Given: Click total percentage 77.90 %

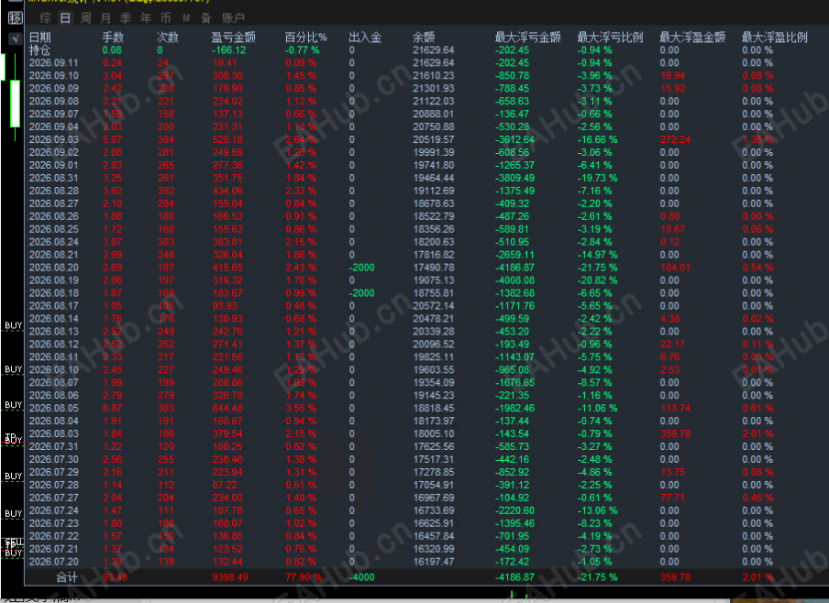Looking at the screenshot, I should [x=304, y=577].
